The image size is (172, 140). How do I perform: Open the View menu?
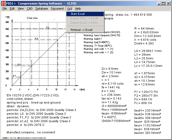click(21, 9)
